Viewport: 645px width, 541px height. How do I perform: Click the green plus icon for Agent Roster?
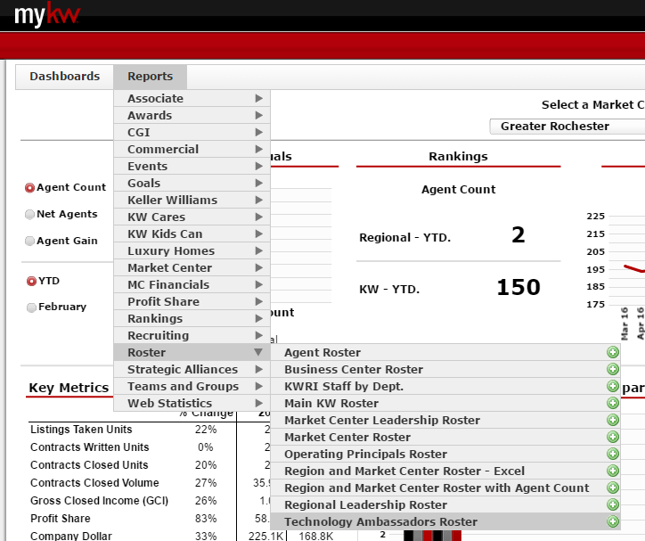point(613,352)
